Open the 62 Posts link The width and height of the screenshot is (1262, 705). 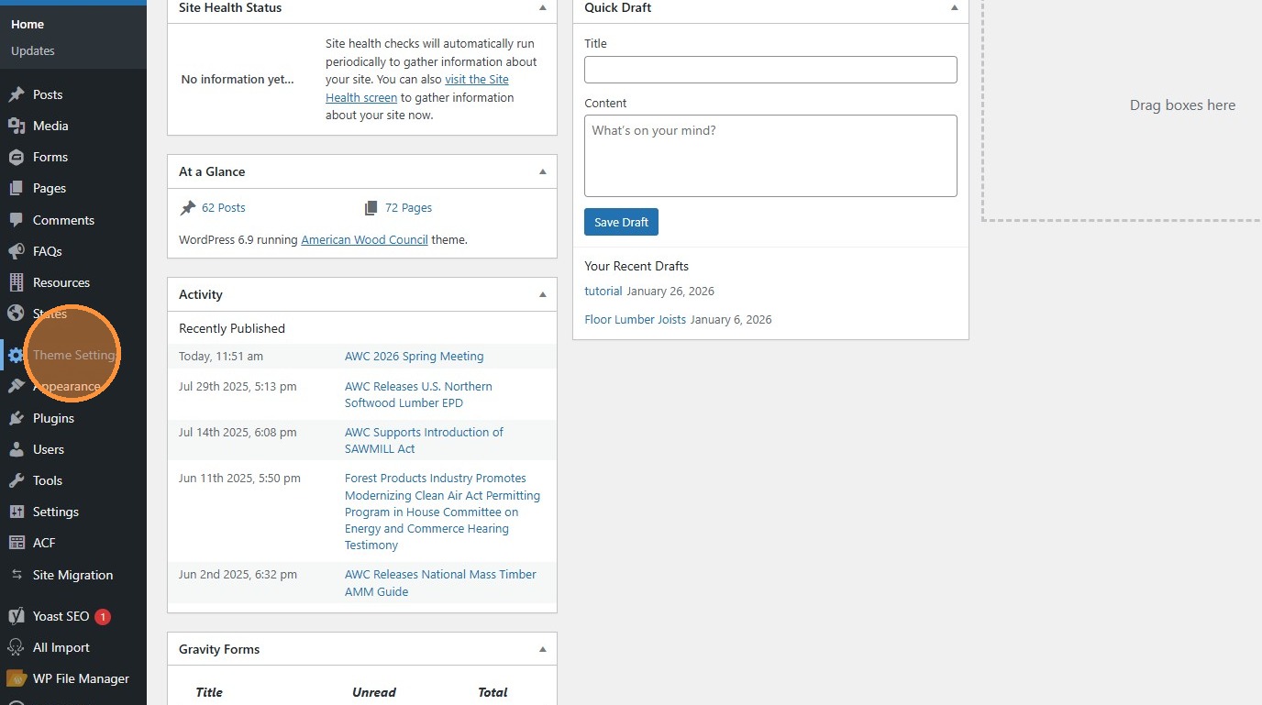tap(223, 208)
